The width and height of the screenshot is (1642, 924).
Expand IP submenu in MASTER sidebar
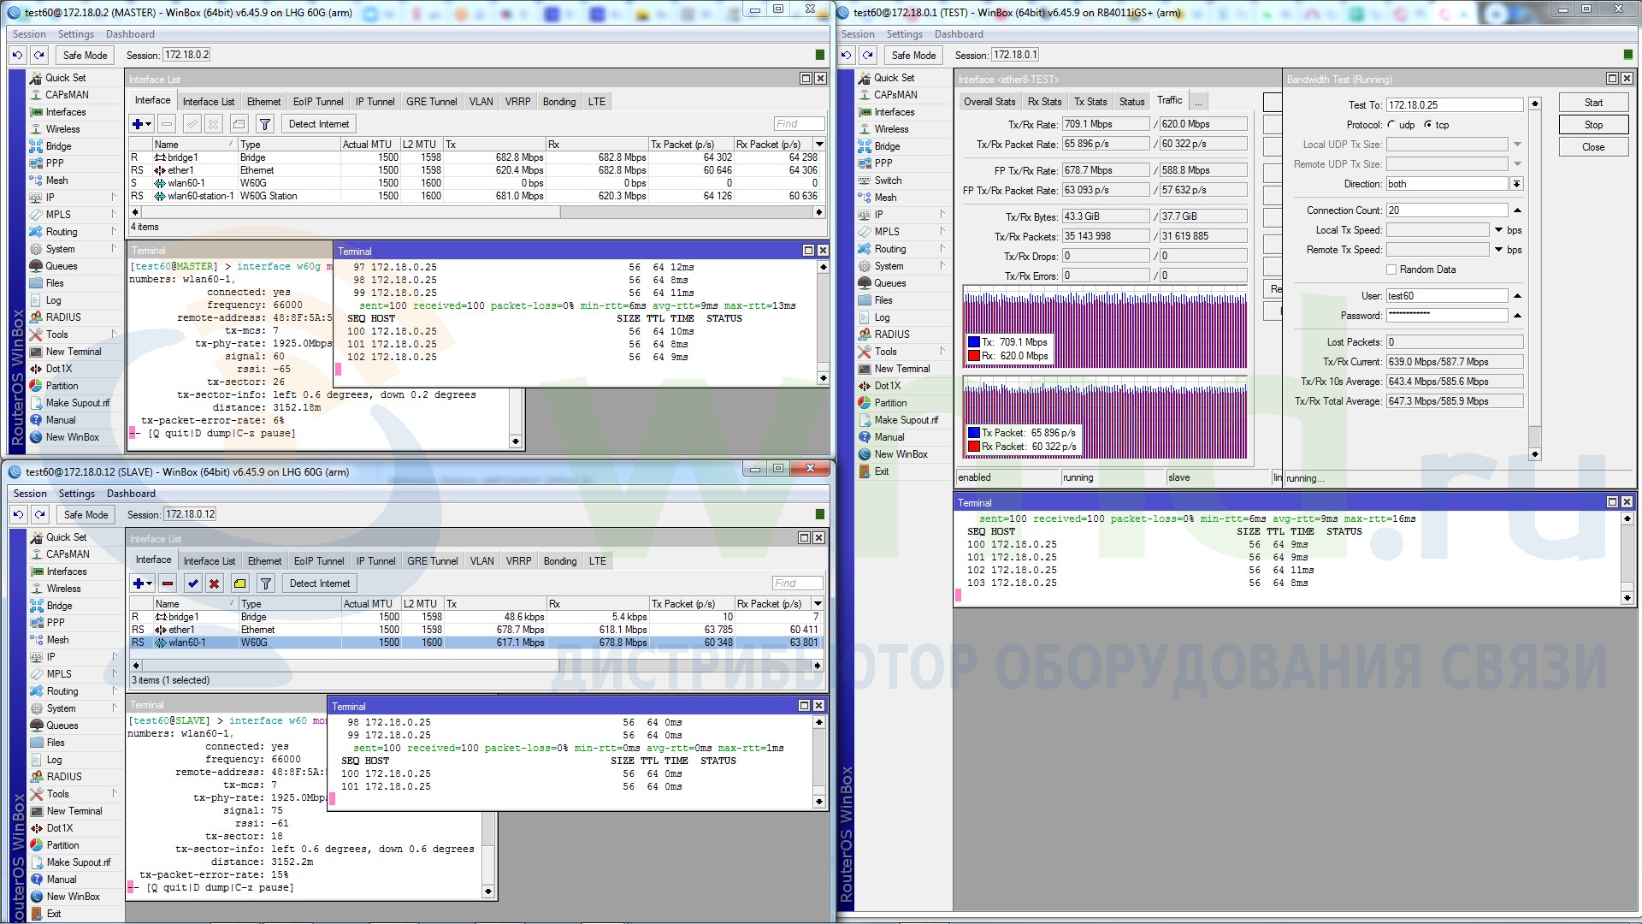(x=113, y=198)
